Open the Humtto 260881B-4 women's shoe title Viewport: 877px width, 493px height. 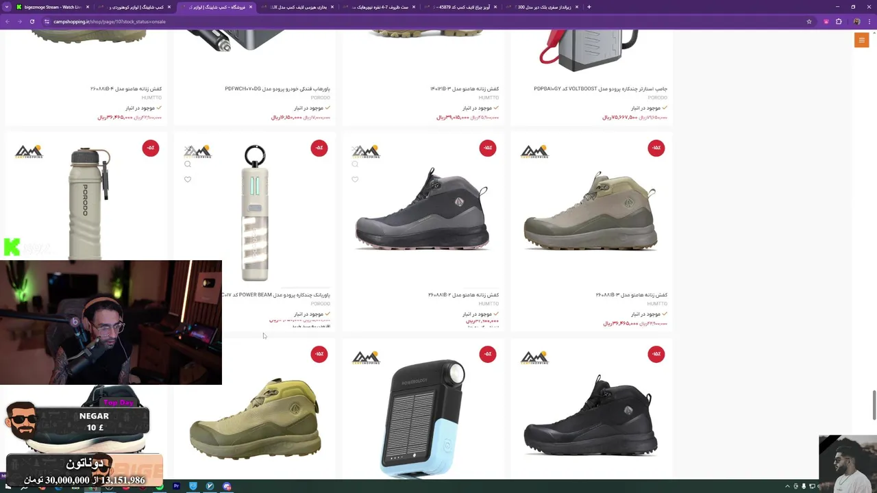(x=126, y=88)
